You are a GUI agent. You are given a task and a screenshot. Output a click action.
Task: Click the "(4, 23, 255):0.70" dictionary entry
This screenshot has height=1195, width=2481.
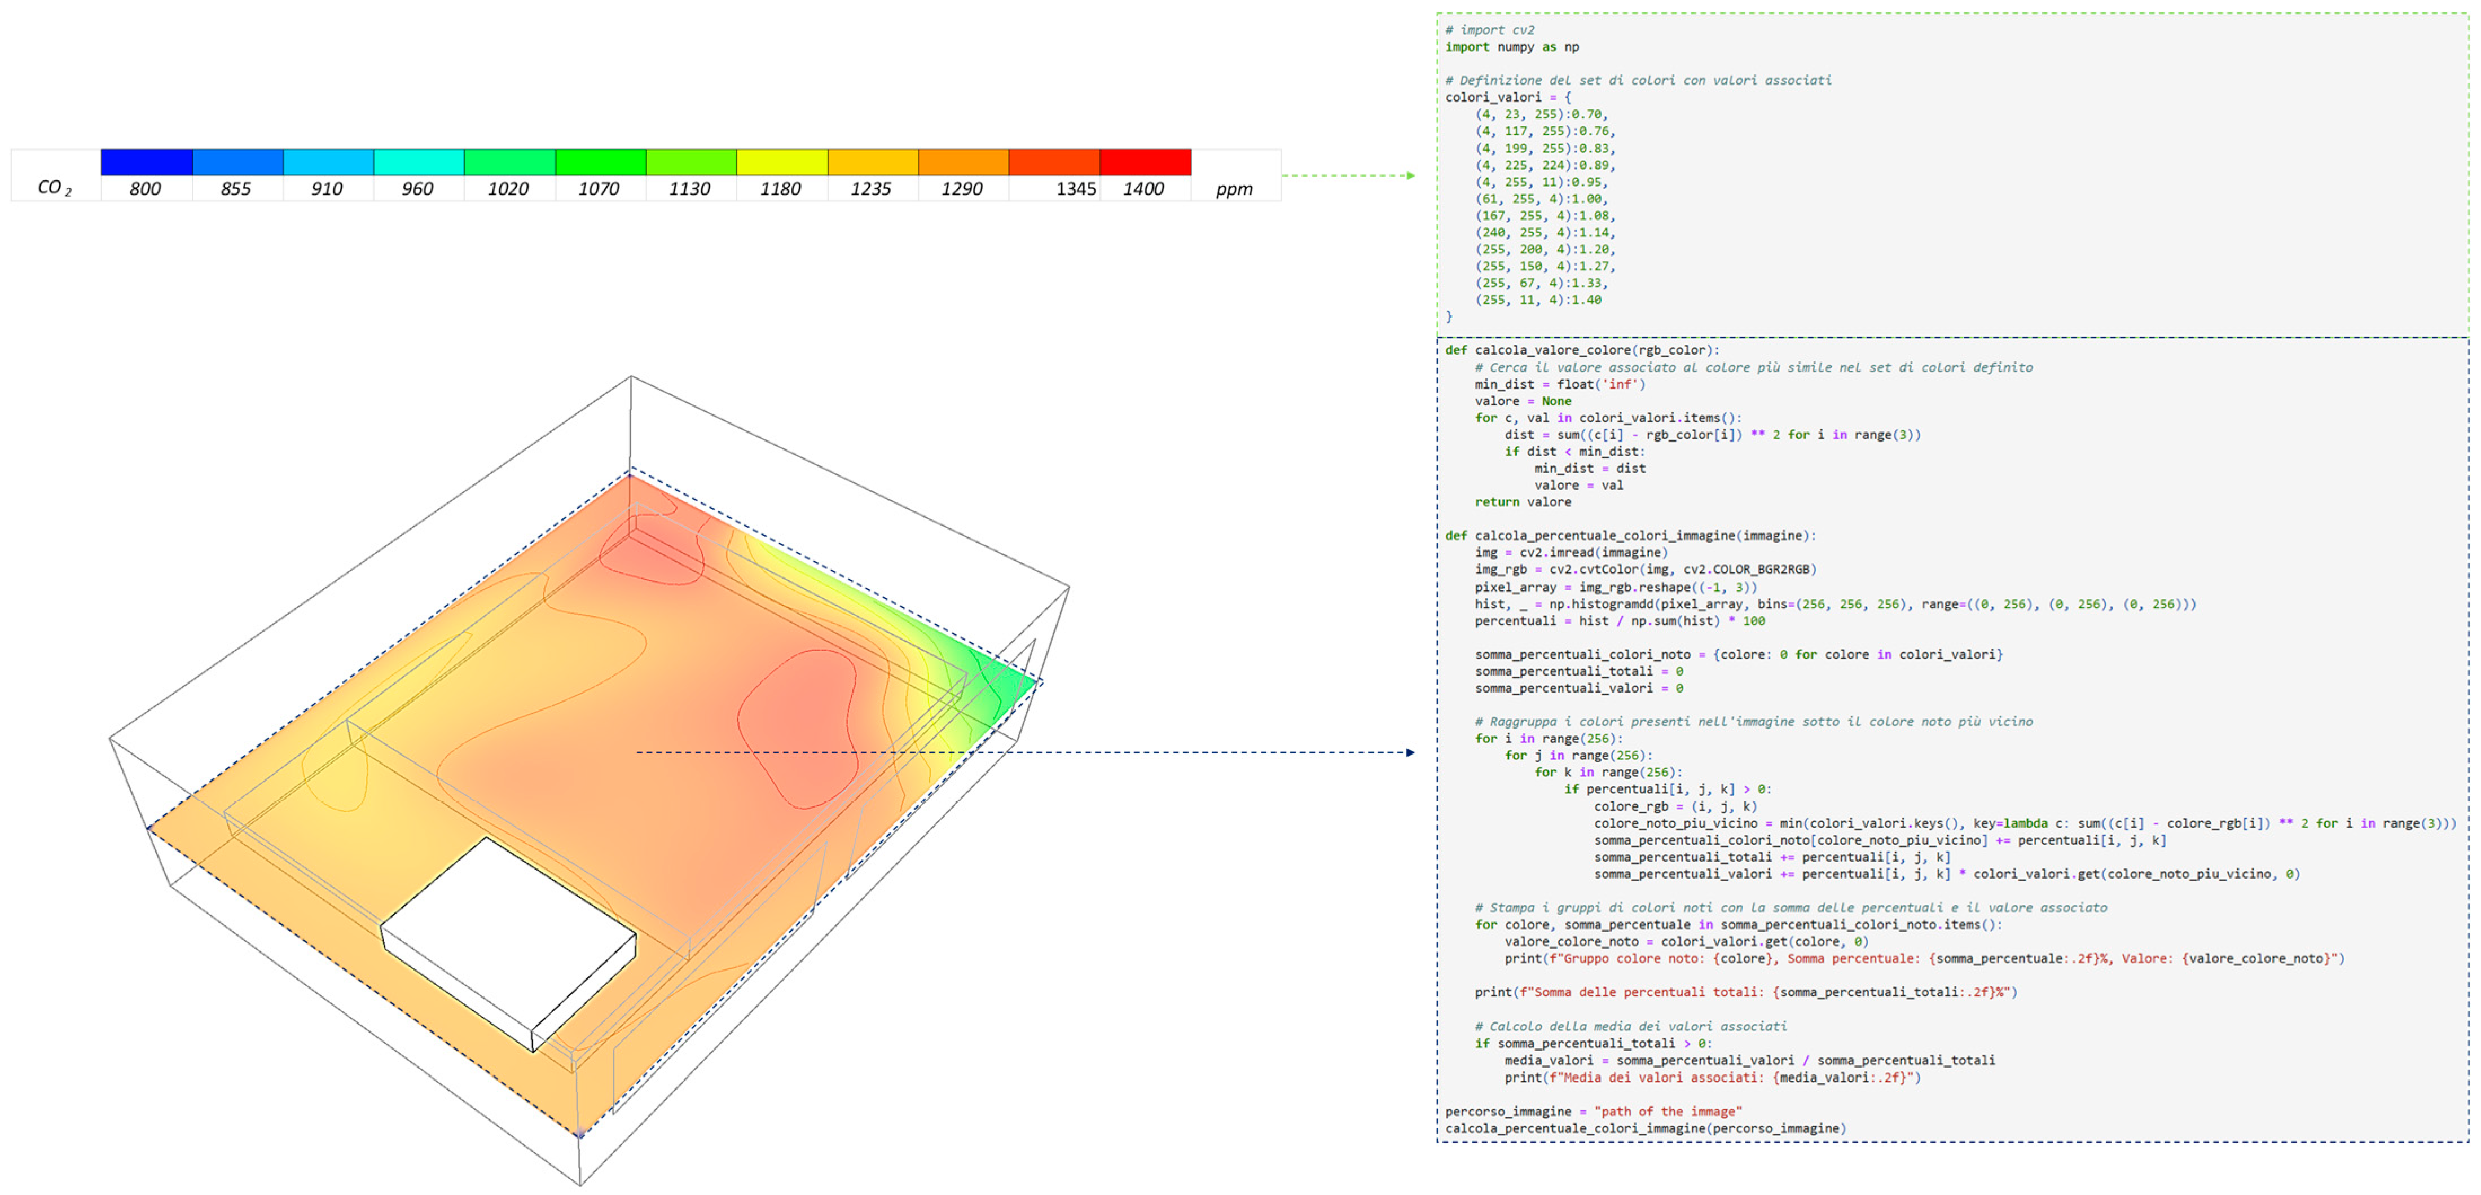click(1541, 113)
